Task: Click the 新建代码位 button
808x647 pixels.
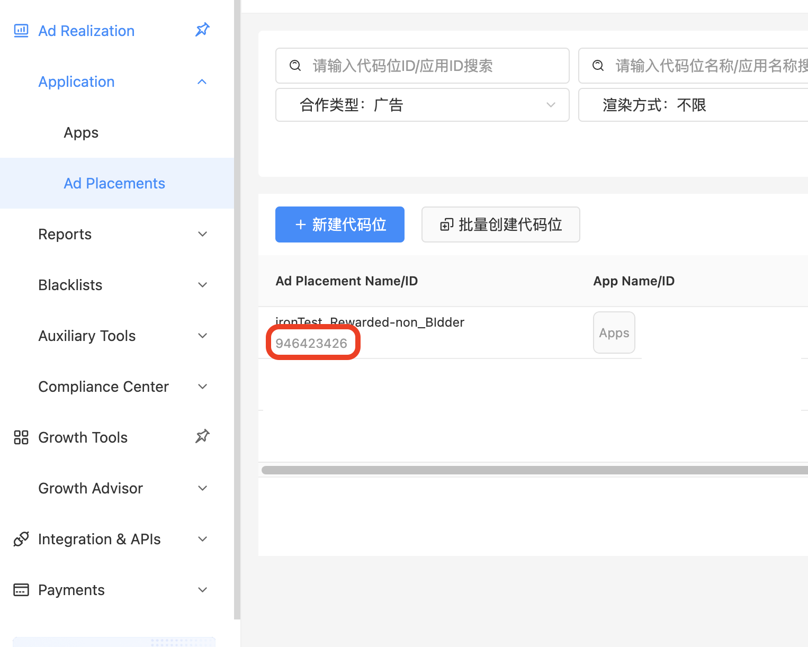Action: [x=340, y=224]
